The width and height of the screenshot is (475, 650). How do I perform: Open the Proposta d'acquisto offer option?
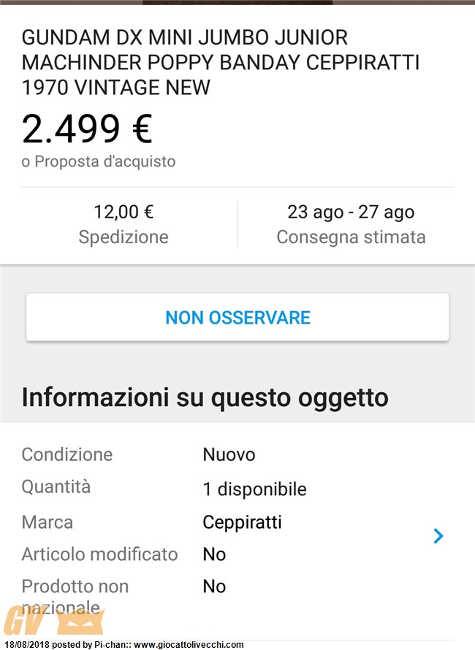coord(99,161)
